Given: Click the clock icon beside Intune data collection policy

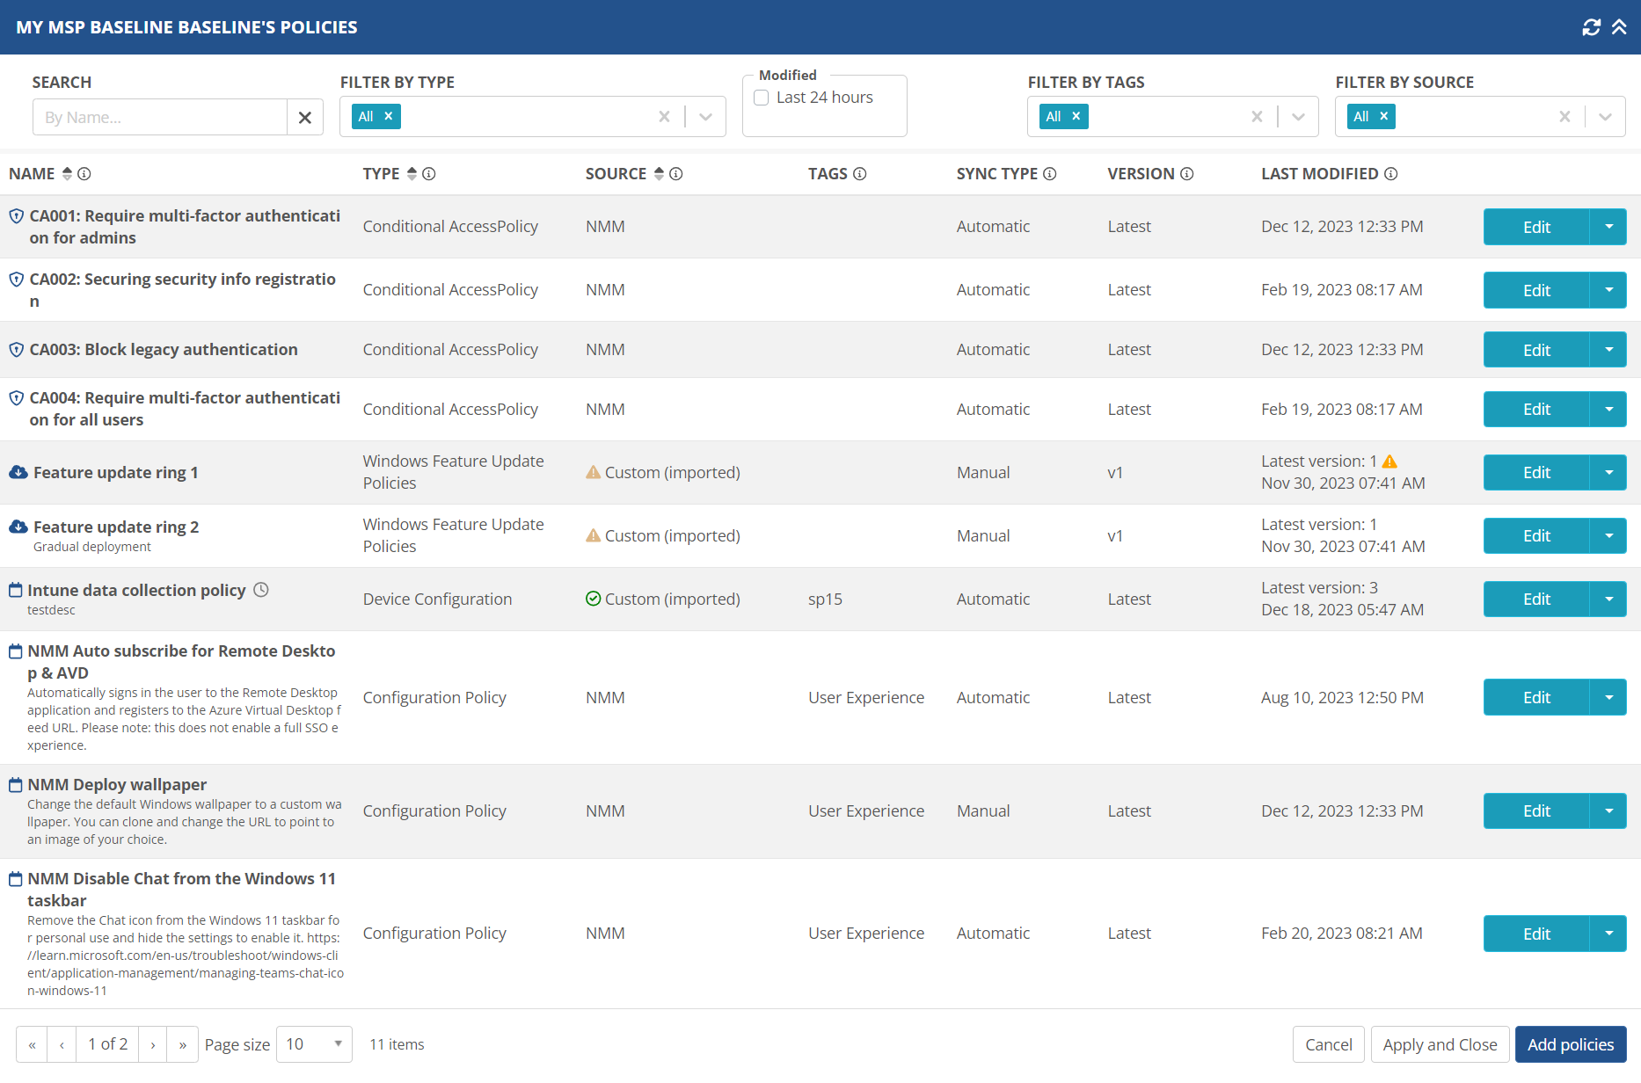Looking at the screenshot, I should click(x=261, y=590).
